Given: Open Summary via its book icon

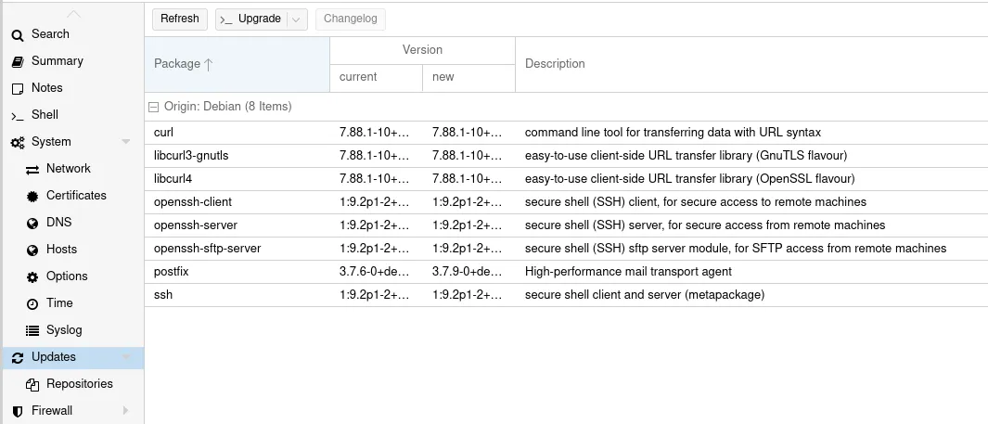Looking at the screenshot, I should tap(18, 61).
